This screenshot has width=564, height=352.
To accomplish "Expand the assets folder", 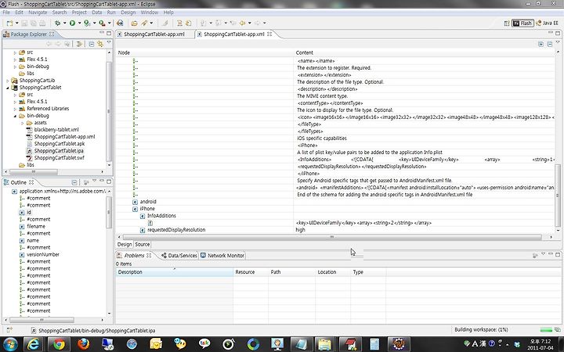I will [x=22, y=123].
